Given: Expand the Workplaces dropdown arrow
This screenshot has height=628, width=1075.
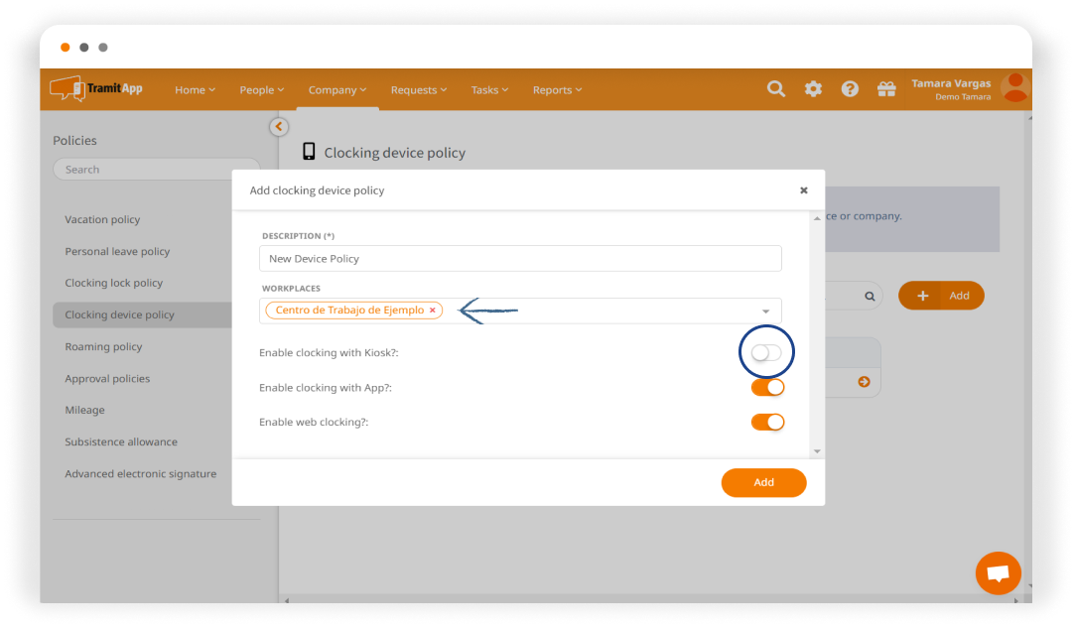Looking at the screenshot, I should 765,312.
